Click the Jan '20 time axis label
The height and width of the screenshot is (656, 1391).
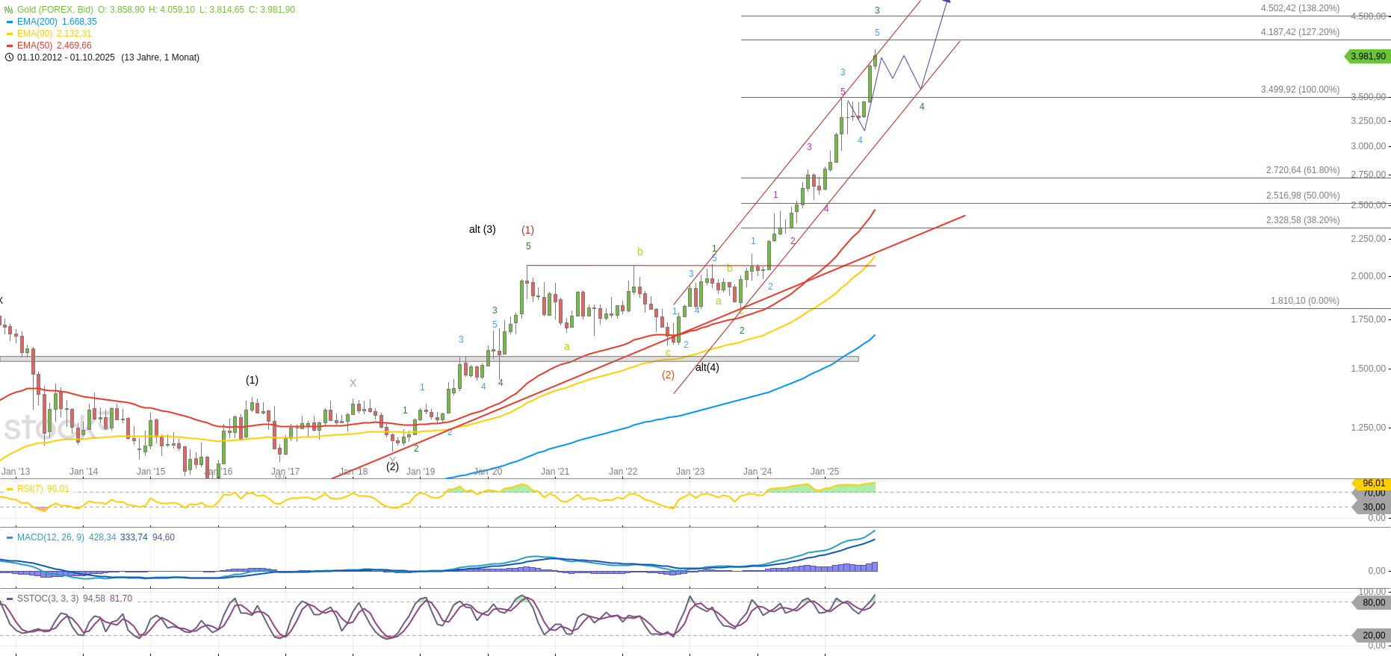(x=488, y=472)
